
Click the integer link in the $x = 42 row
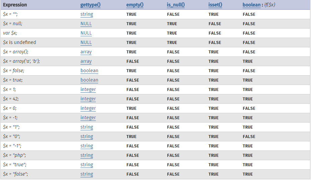pyautogui.click(x=88, y=99)
